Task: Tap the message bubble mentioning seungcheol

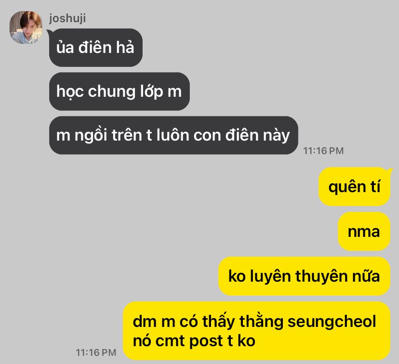Action: coord(256,331)
